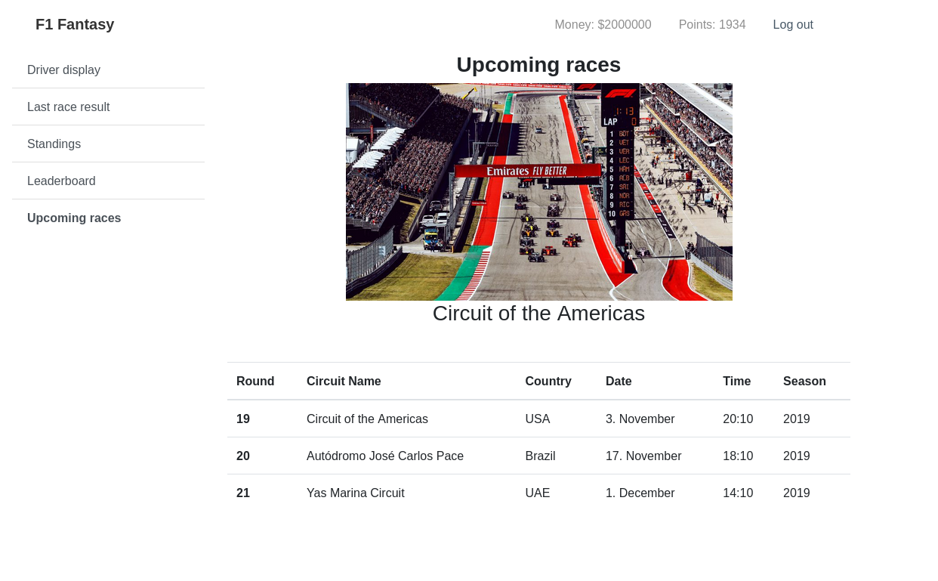Select the Yas Marina Circuit row
Image resolution: width=938 pixels, height=581 pixels.
click(538, 493)
